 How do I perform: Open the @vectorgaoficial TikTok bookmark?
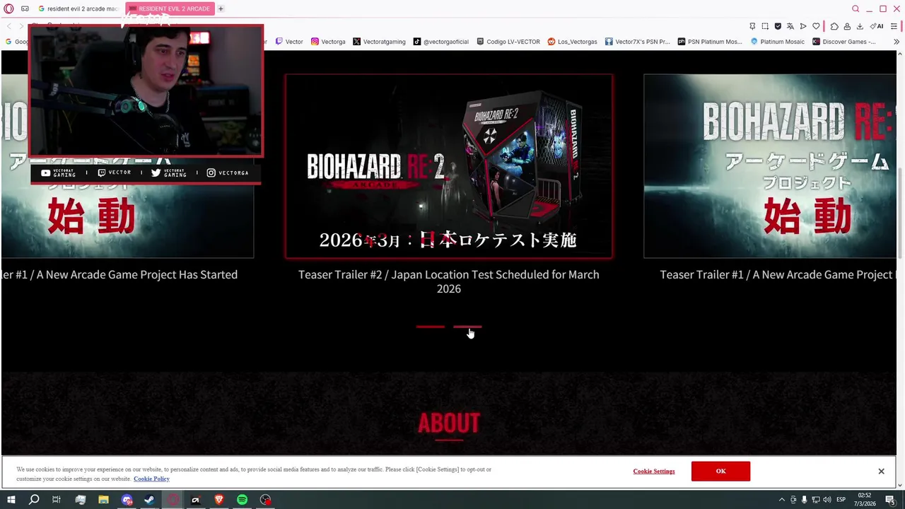coord(441,42)
